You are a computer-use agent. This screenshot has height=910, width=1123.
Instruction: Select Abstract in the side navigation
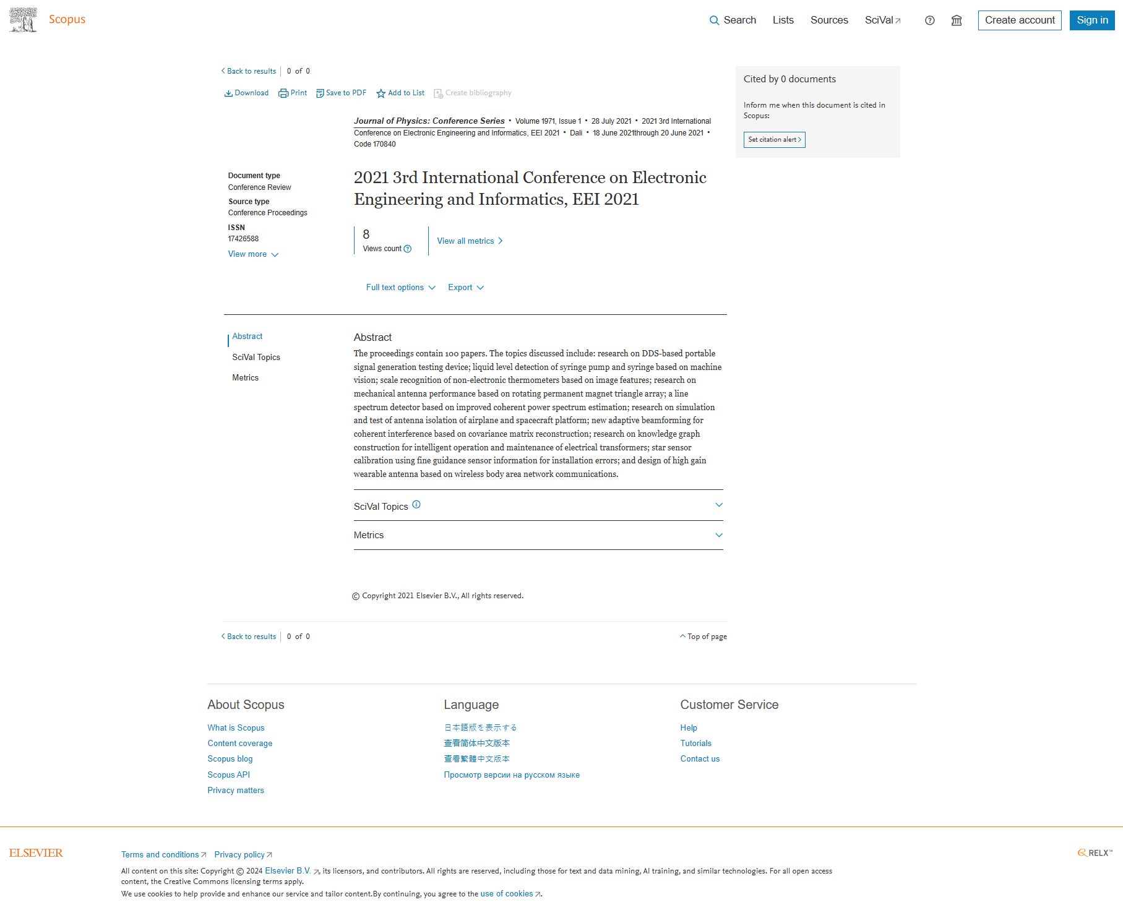[x=247, y=337]
